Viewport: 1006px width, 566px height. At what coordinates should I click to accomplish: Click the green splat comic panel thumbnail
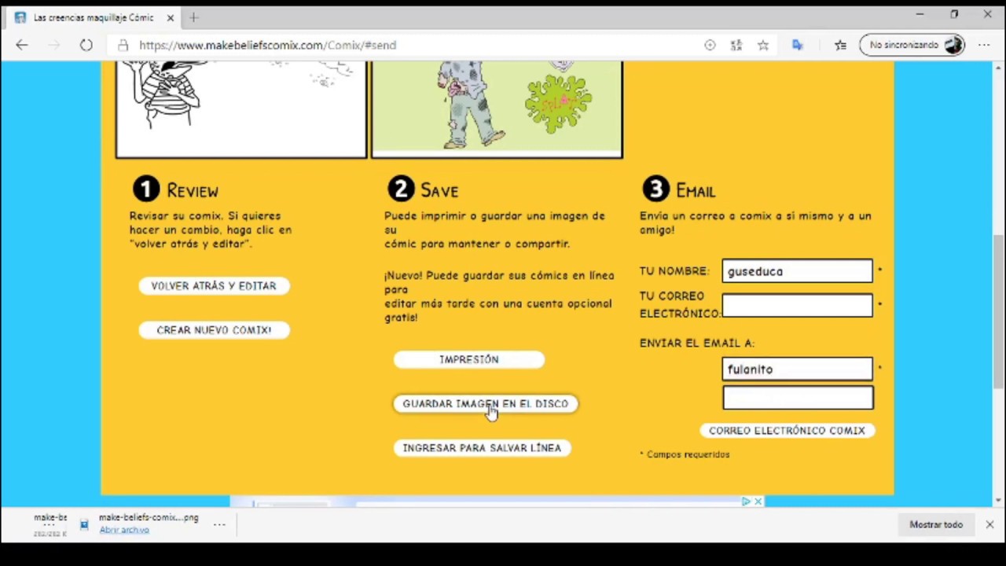(x=497, y=109)
